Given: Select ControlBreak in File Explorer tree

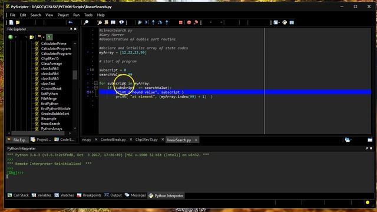Looking at the screenshot, I should click(x=51, y=88).
